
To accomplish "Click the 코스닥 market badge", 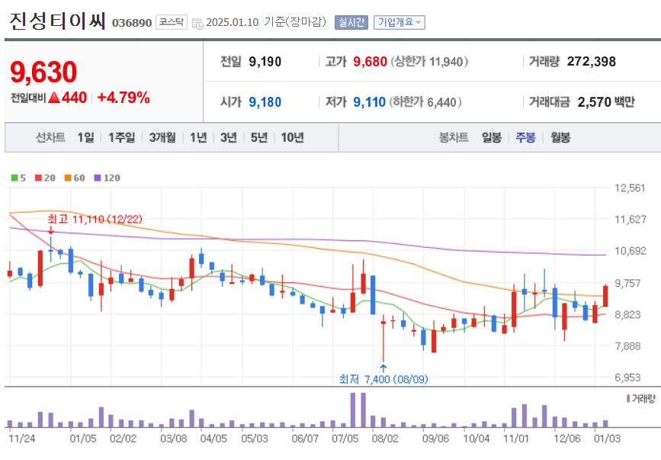I will 172,22.
